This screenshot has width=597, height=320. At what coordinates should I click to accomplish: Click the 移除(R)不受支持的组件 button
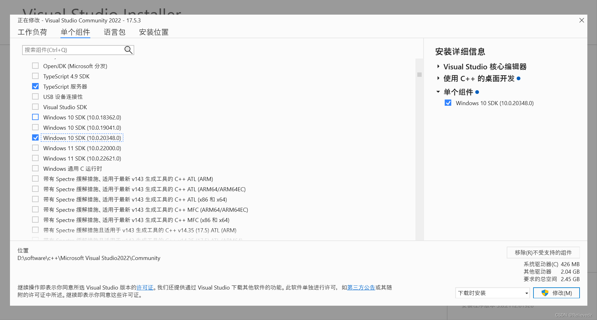click(543, 252)
